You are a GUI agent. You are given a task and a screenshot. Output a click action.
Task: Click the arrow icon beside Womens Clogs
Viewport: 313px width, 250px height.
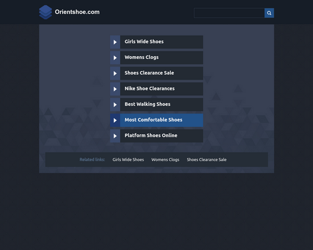tap(115, 58)
